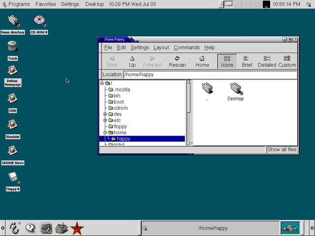Select bin folder in tree
Image resolution: width=315 pixels, height=236 pixels.
coord(114,96)
